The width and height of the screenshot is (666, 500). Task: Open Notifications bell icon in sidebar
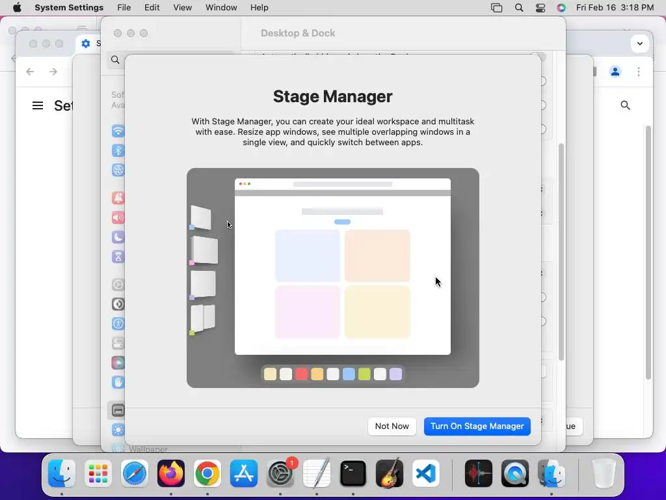tap(118, 198)
